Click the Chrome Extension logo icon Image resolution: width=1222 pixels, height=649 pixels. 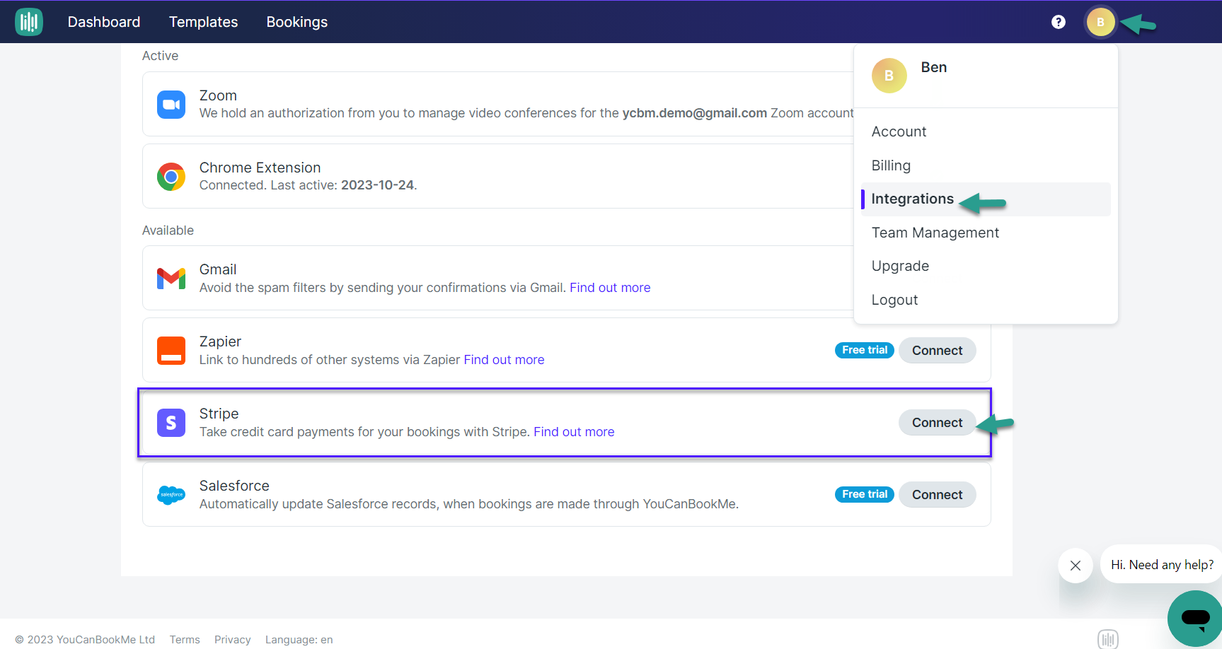[171, 177]
